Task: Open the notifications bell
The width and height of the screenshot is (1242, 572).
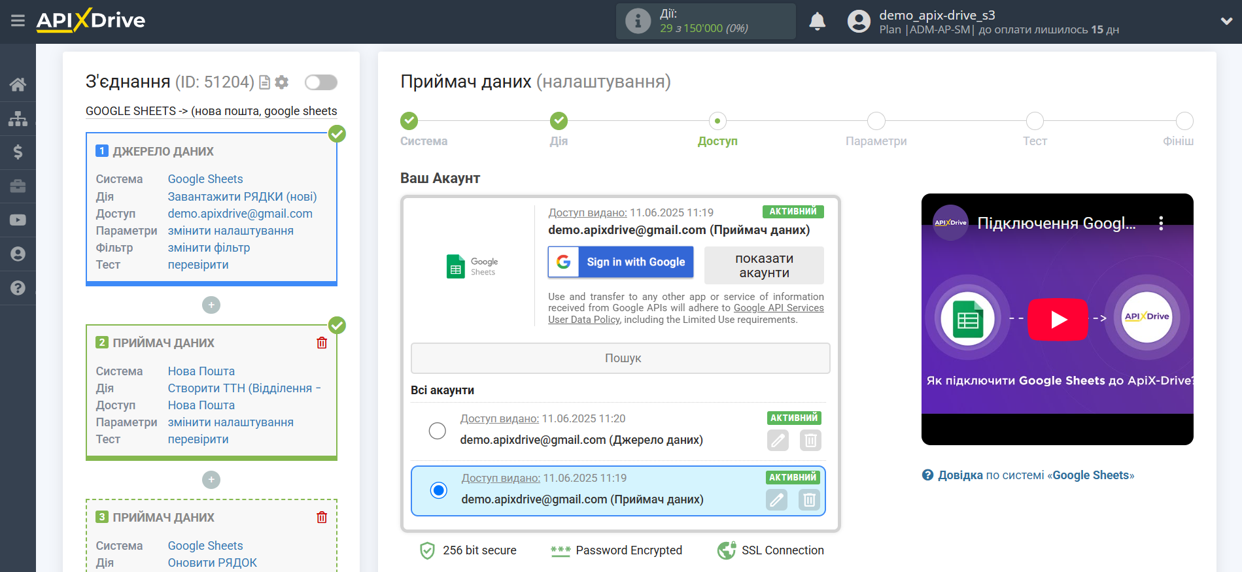Action: click(x=817, y=22)
